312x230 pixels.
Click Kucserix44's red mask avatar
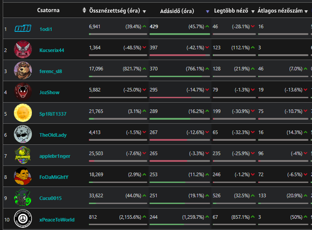point(23,50)
